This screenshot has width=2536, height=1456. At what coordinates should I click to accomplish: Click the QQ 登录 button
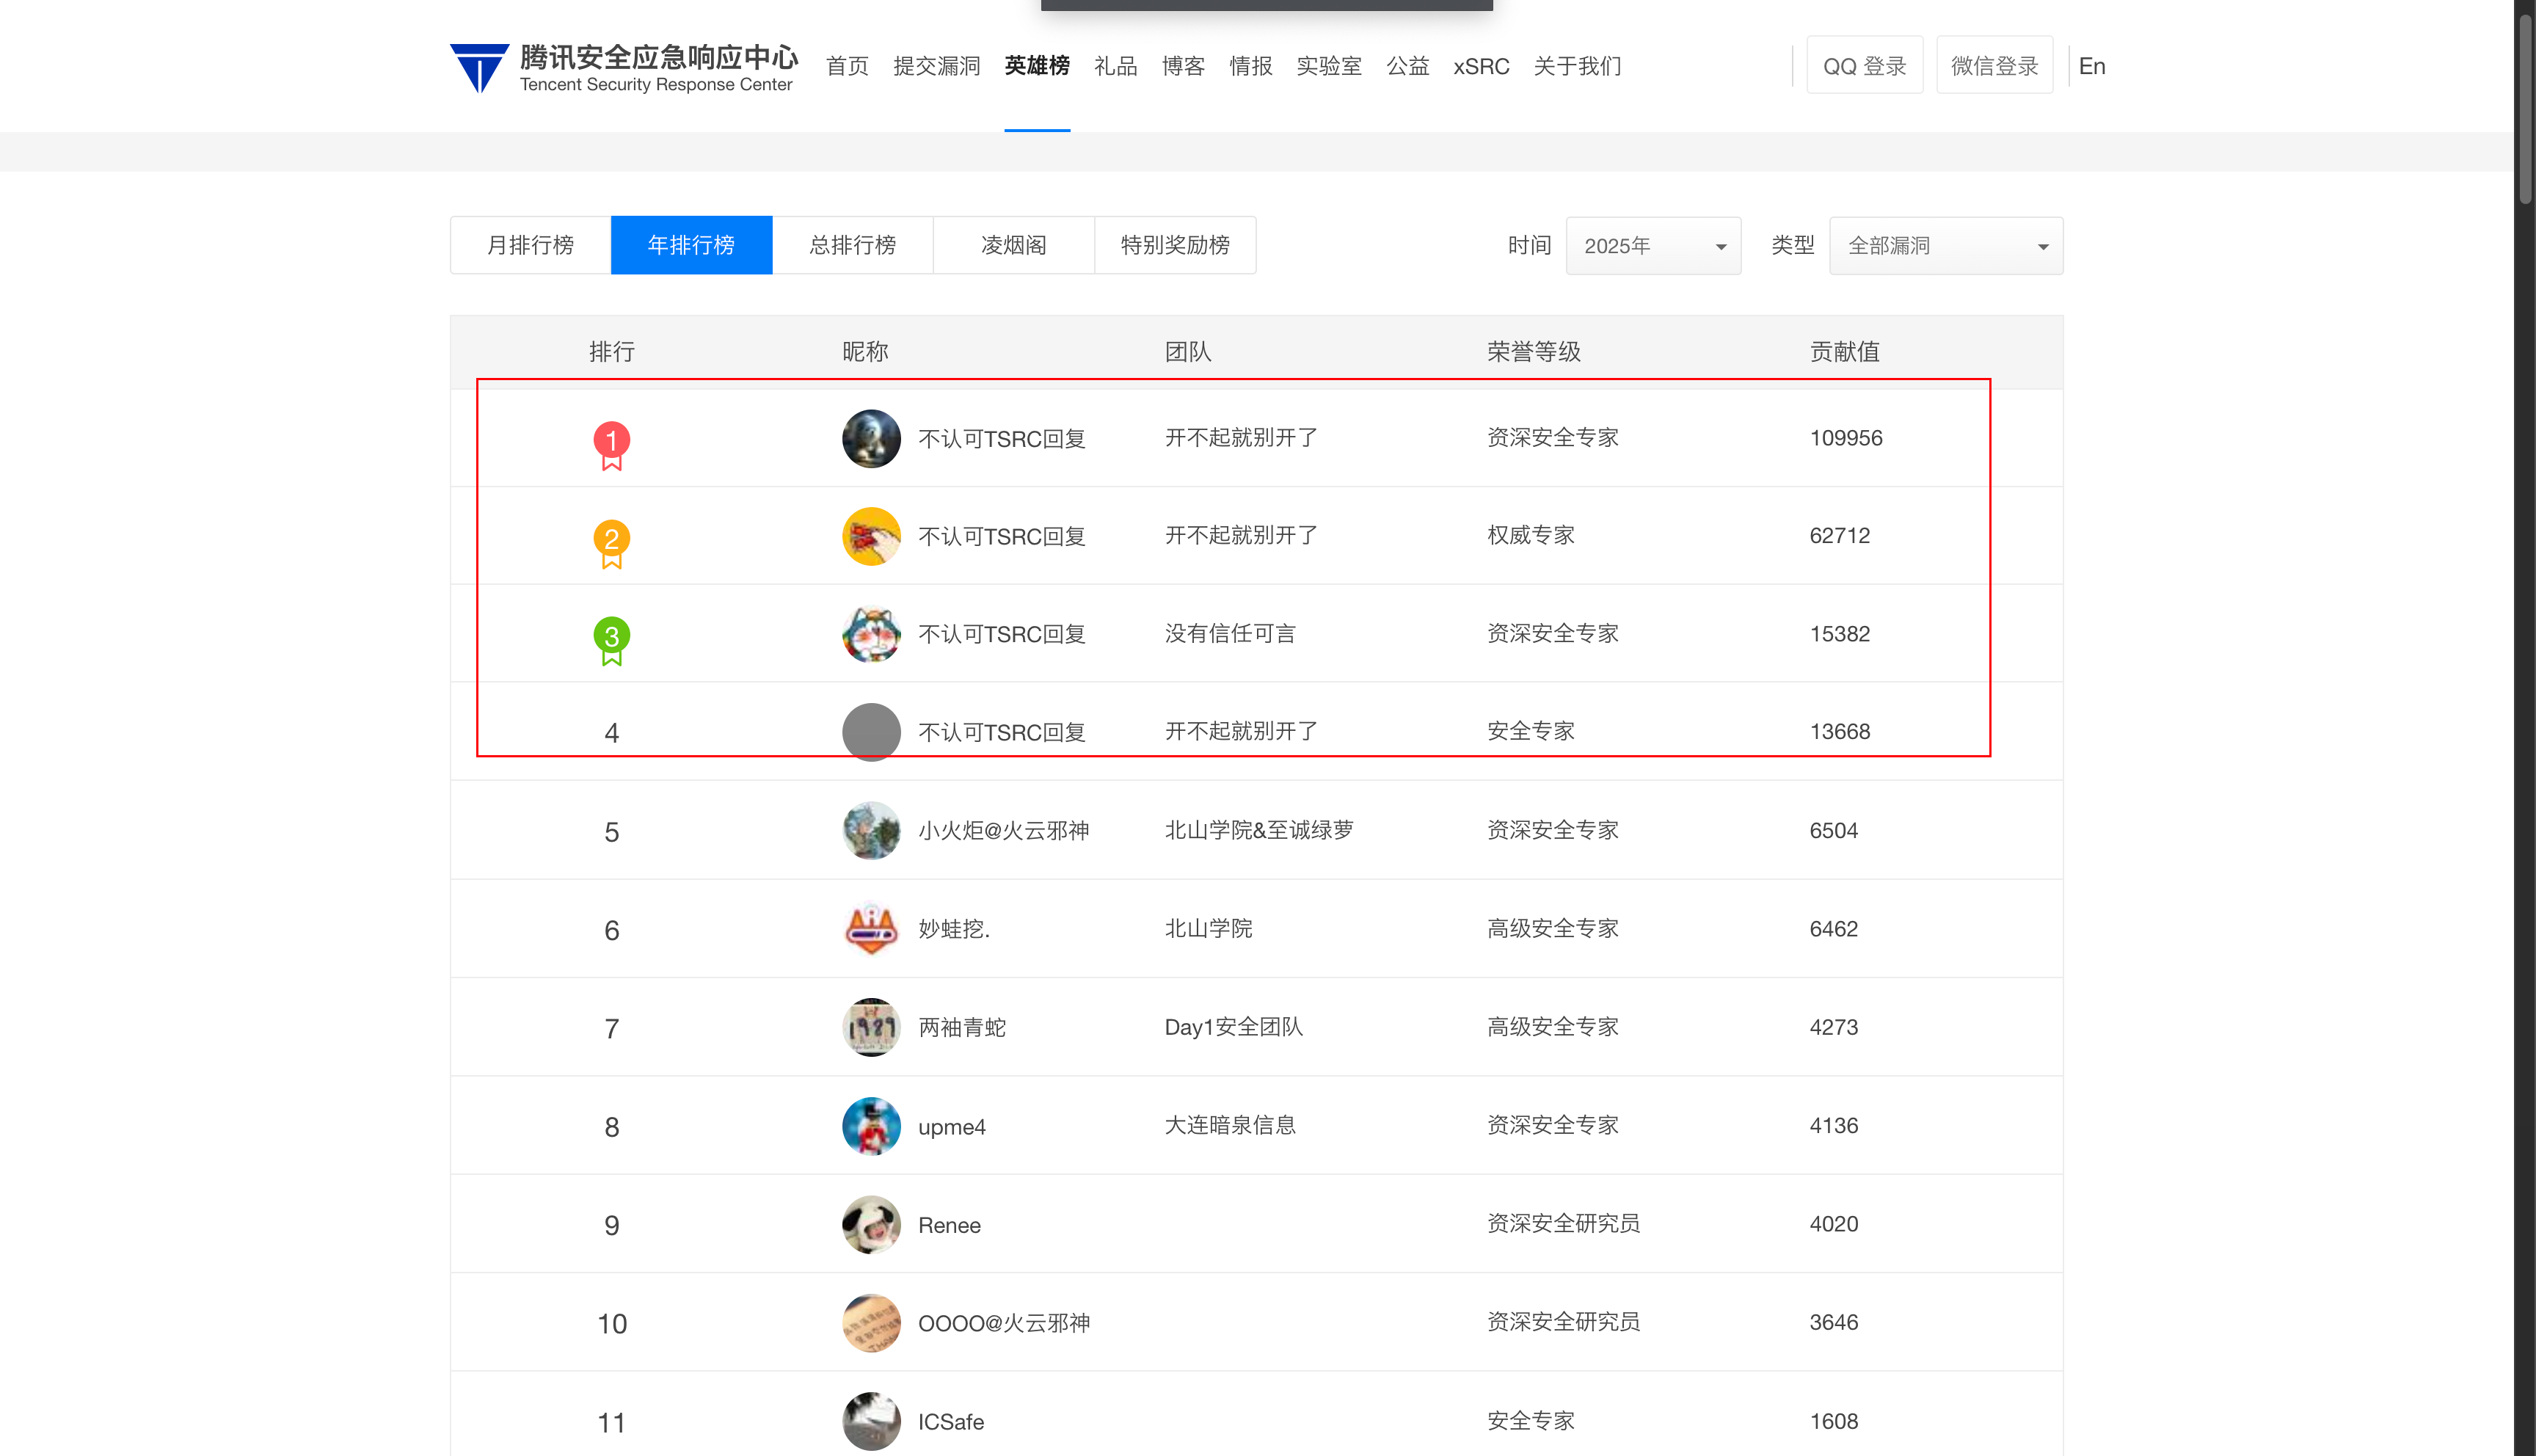[1865, 66]
